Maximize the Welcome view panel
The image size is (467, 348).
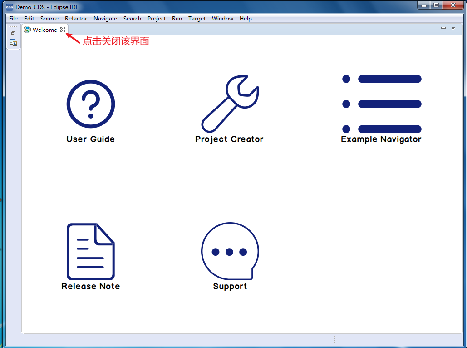tap(453, 29)
